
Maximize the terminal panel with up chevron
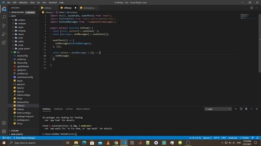click(252, 109)
